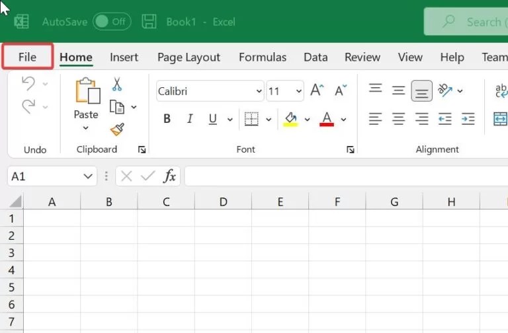Click the Middle Align icon
Viewport: 508px width, 333px height.
tap(398, 91)
